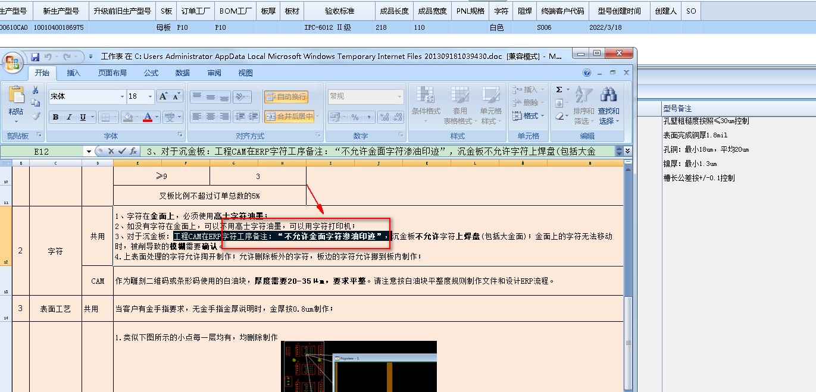Click the increase font size icon

click(x=163, y=96)
